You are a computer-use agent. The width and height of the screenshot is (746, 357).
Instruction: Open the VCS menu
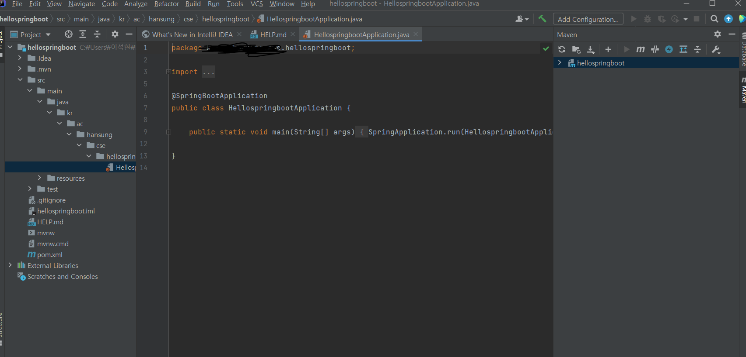(257, 4)
